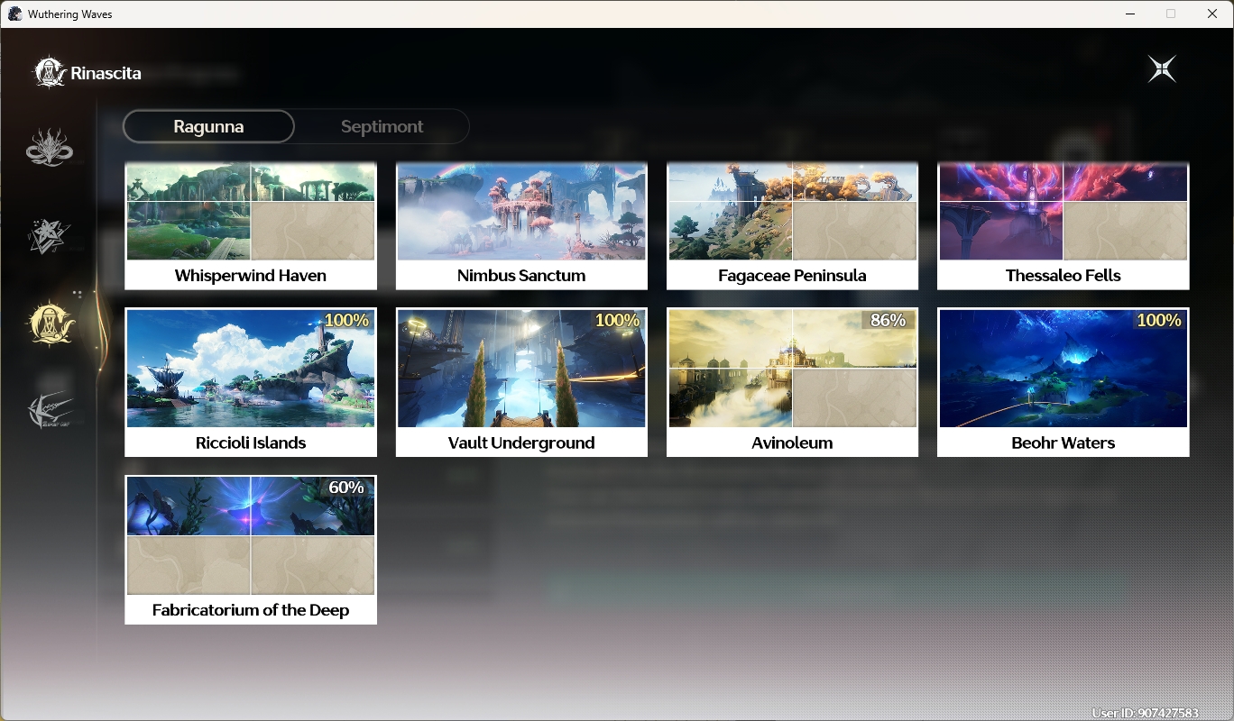Select the highlighted Rinascita emblem in sidebar
This screenshot has width=1234, height=721.
[50, 324]
